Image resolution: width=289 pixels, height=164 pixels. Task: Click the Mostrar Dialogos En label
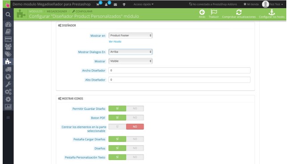tap(92, 52)
